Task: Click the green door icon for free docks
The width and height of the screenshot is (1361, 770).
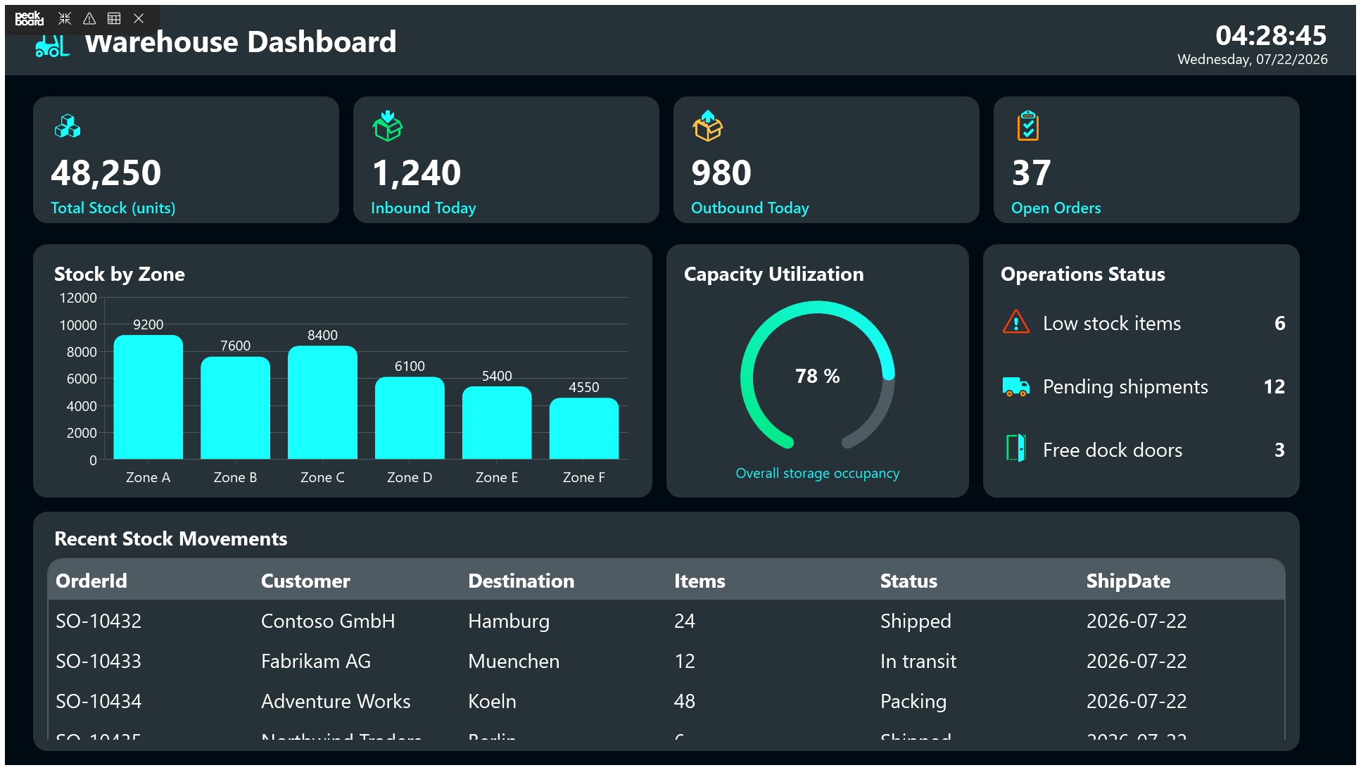Action: 1016,448
